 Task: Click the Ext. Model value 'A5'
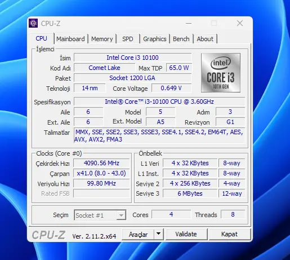coord(160,122)
